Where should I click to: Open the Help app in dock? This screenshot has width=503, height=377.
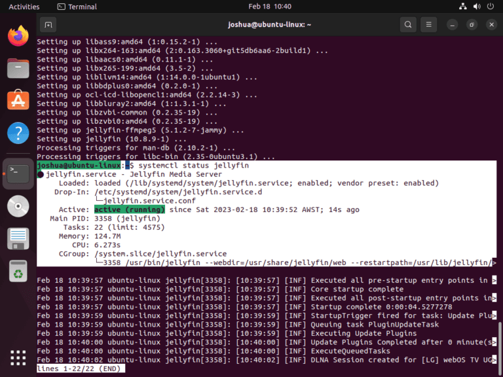click(18, 133)
